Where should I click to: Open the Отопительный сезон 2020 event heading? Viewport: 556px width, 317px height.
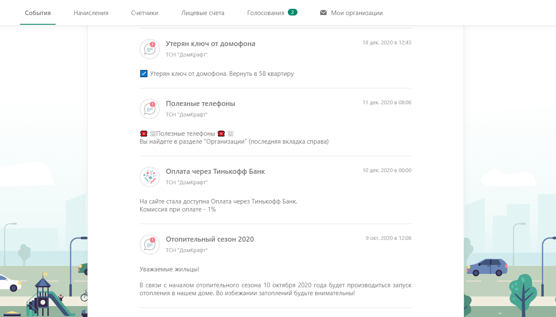[210, 239]
